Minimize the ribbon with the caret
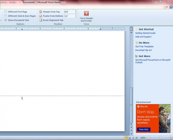173x140 pixels. click(167, 7)
